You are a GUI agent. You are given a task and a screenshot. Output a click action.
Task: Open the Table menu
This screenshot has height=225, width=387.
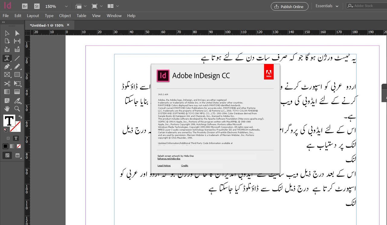pos(81,16)
